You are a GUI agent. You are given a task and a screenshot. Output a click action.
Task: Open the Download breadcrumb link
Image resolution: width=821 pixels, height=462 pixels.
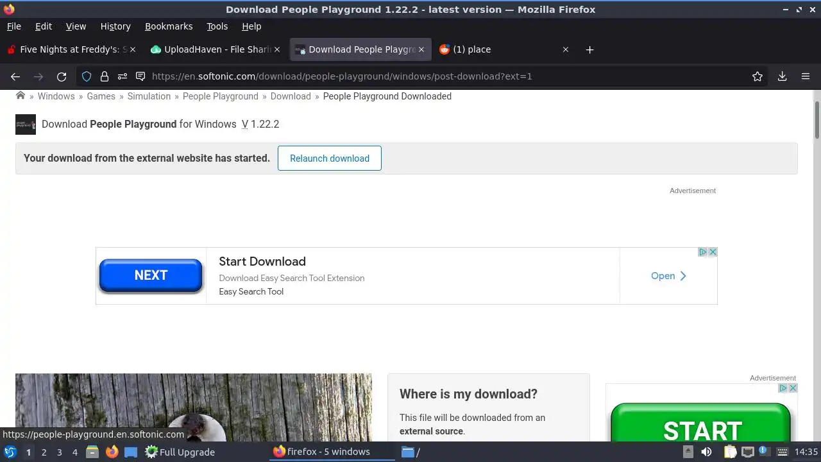point(291,96)
